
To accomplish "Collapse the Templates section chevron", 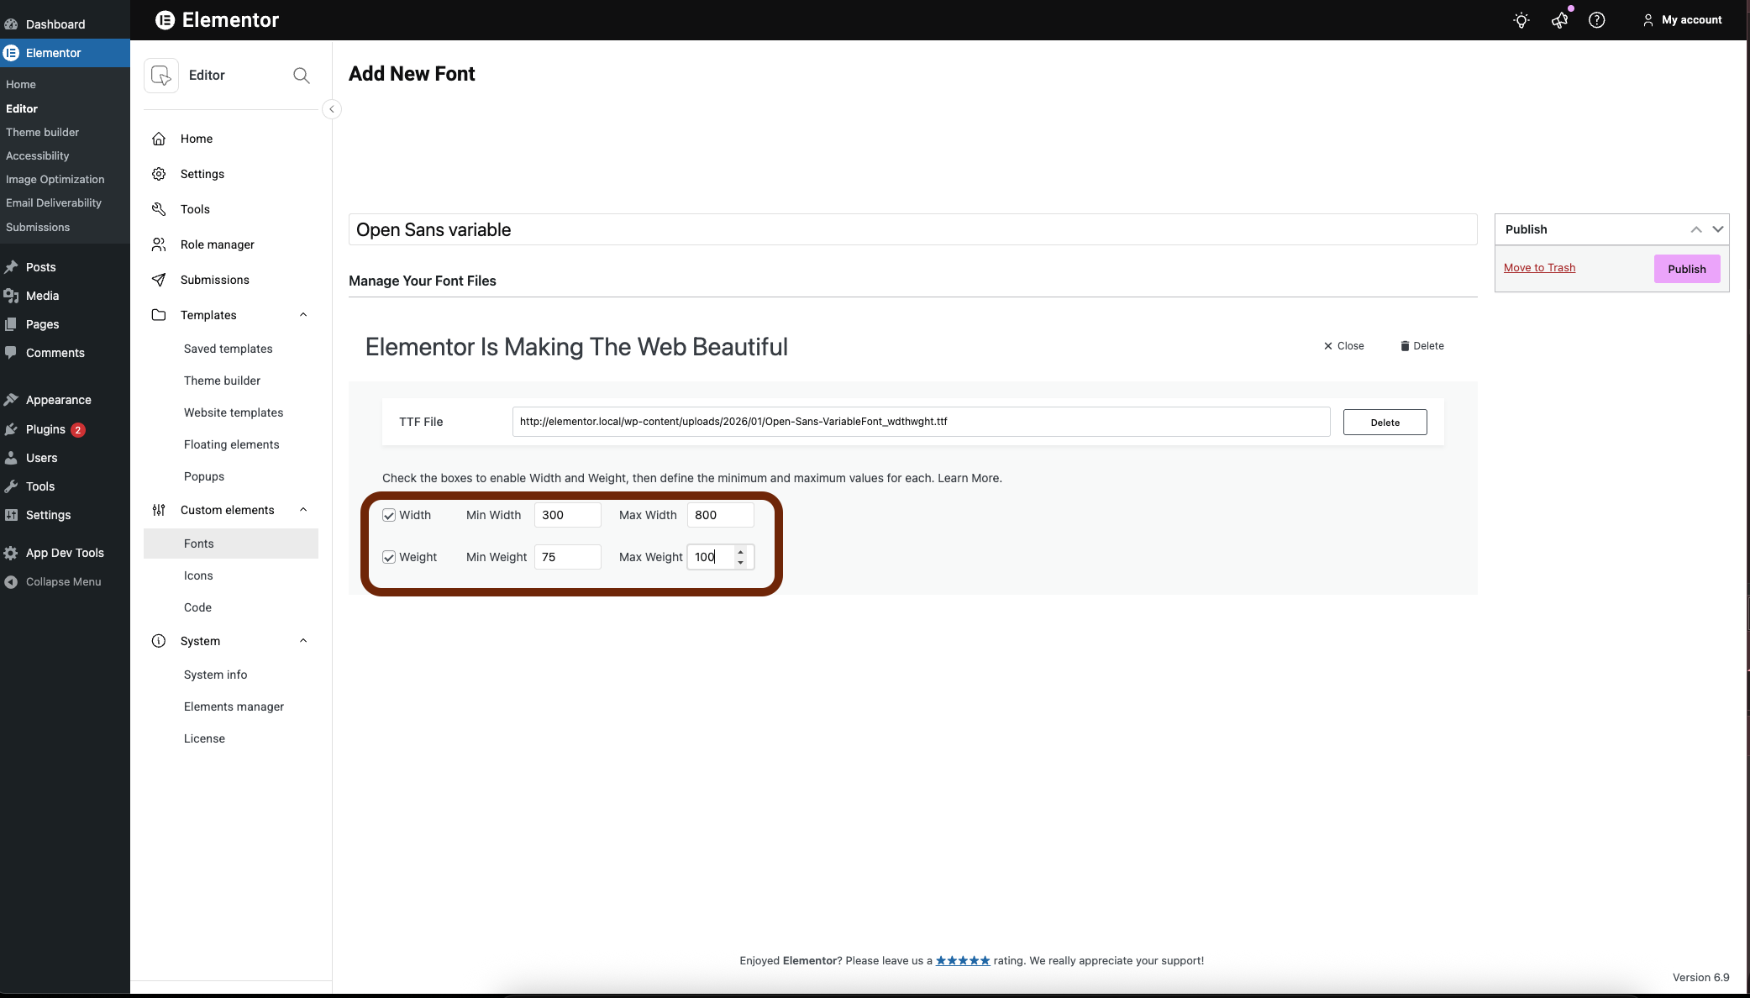I will 303,315.
